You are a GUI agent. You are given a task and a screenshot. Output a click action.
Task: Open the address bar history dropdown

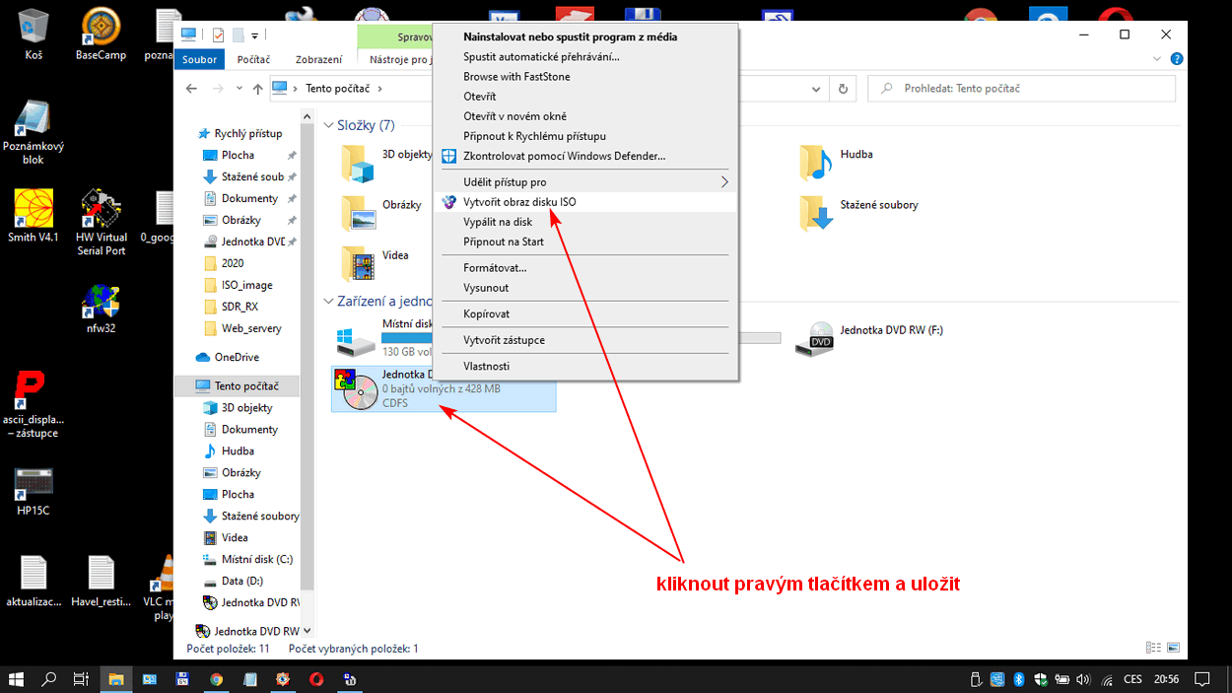[814, 89]
